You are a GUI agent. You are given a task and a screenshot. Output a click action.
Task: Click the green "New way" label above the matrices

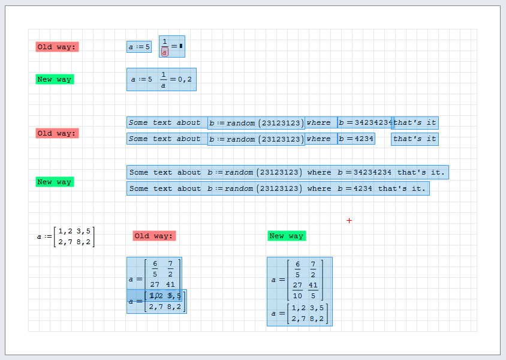287,236
